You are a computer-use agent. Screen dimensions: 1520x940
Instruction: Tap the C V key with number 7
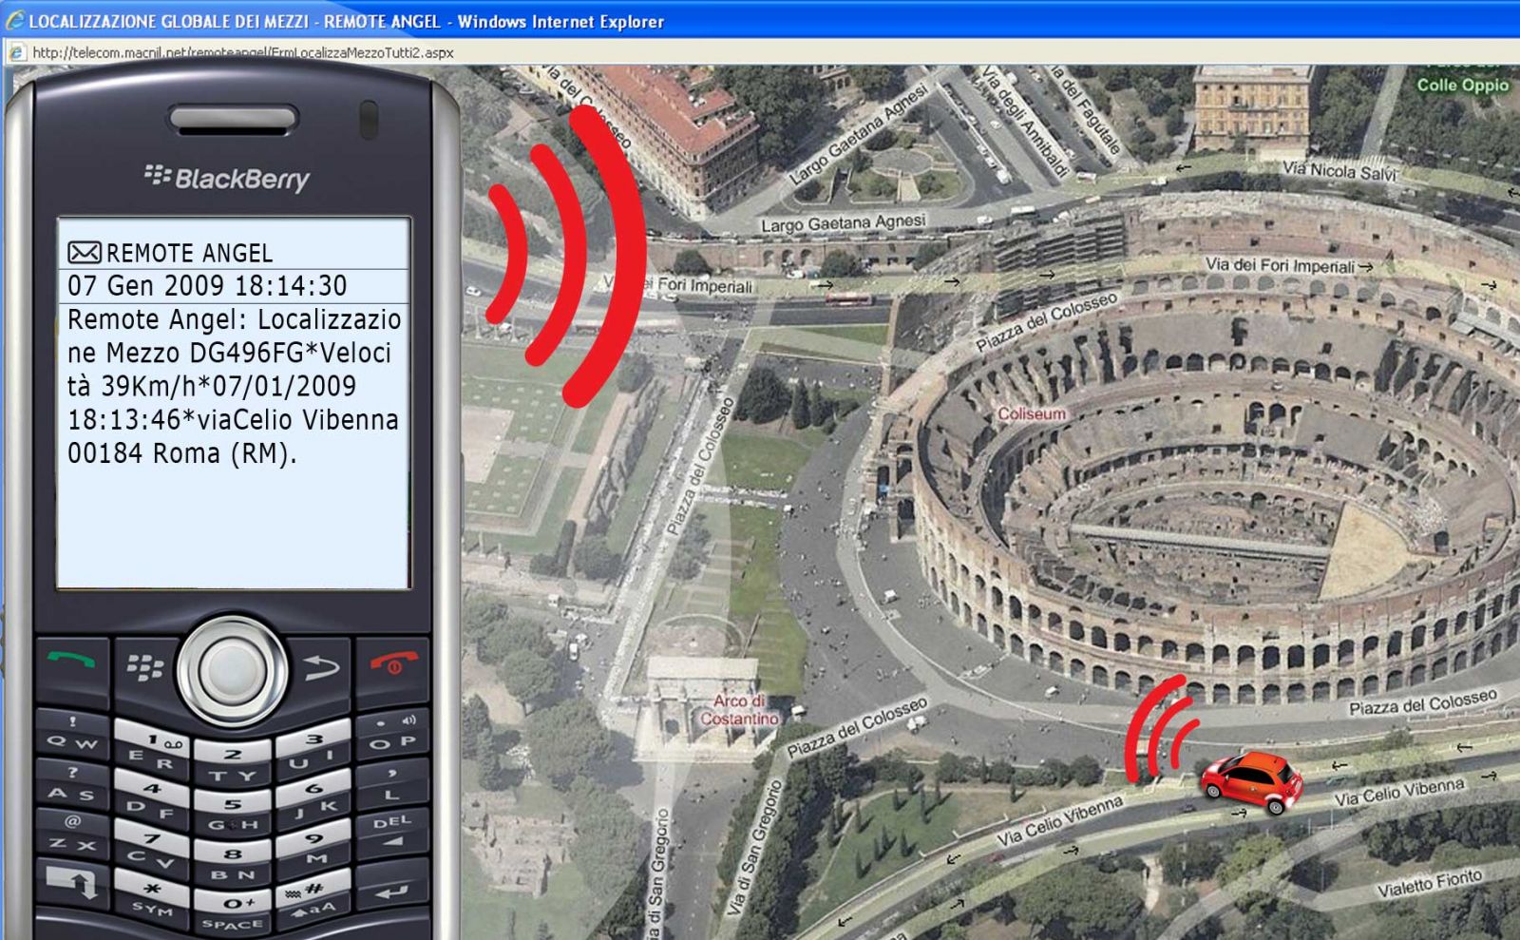(152, 850)
